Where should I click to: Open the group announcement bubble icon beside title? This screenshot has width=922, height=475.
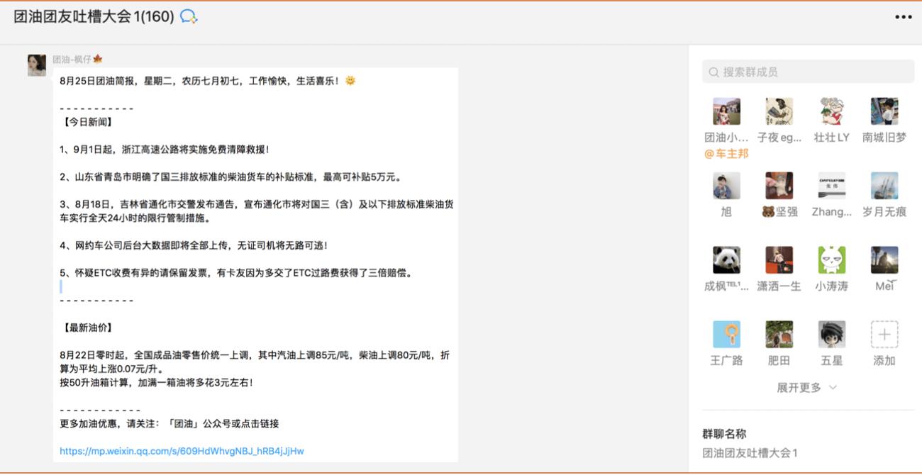[x=187, y=16]
